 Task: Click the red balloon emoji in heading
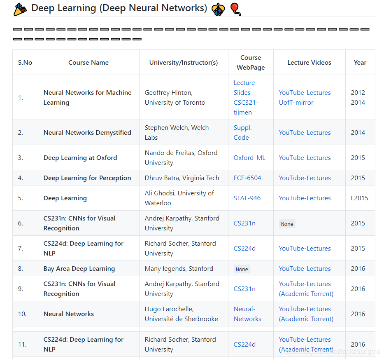[x=235, y=9]
